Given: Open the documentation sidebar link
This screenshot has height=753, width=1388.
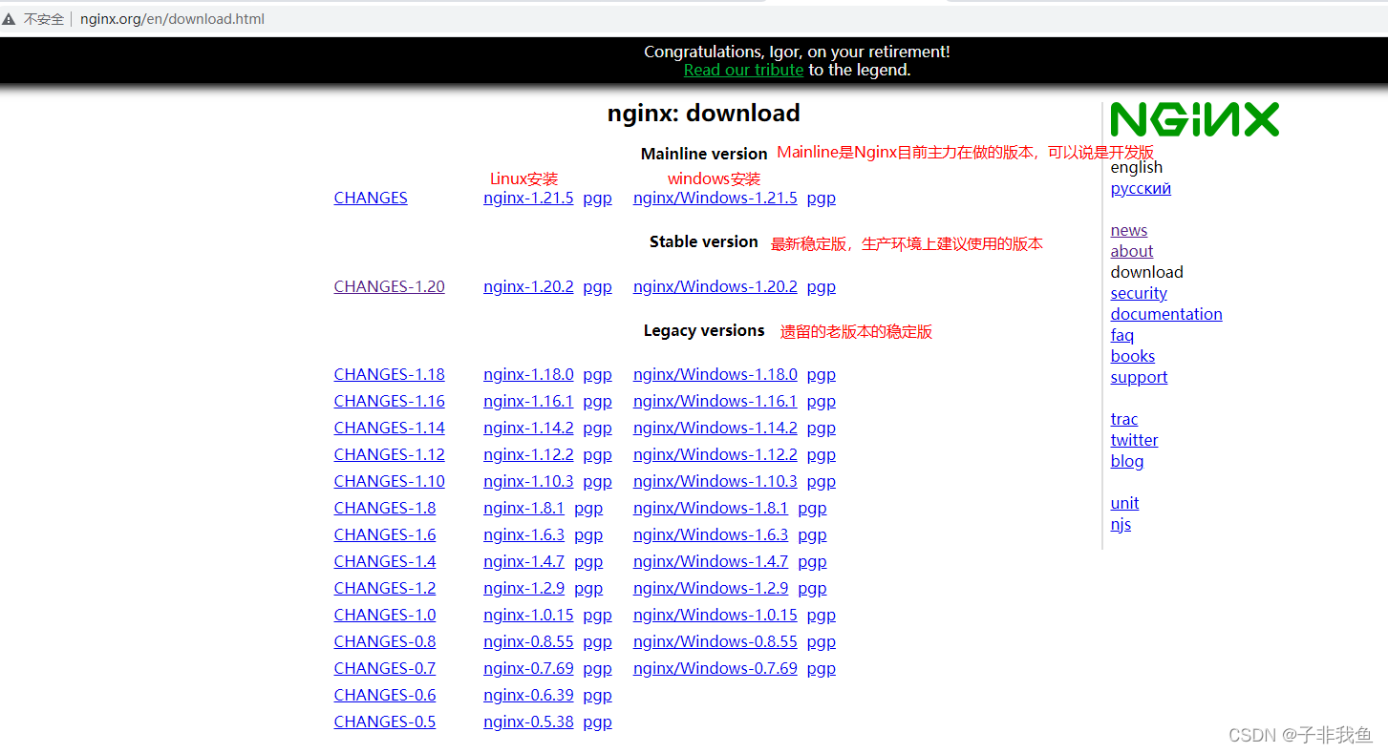Looking at the screenshot, I should [x=1166, y=314].
